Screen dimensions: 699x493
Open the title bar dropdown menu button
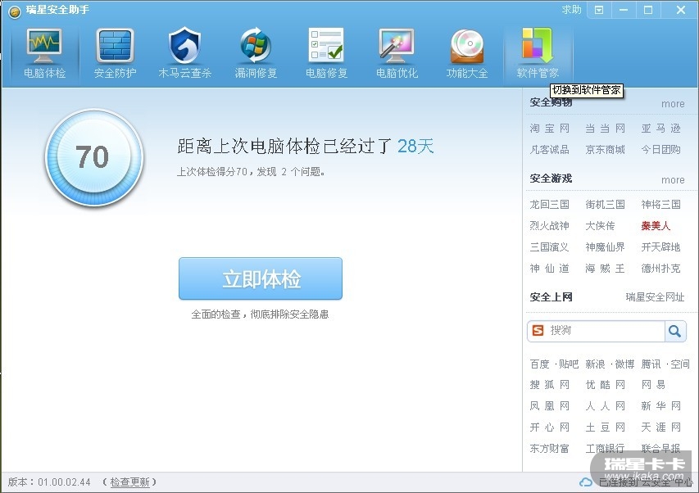(599, 10)
